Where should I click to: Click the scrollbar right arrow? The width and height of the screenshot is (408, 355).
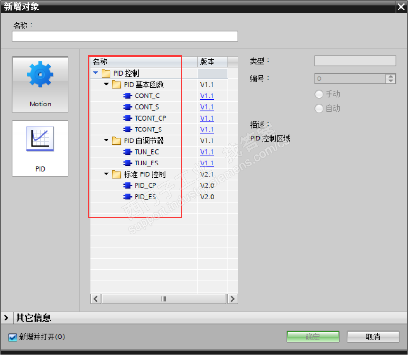click(x=232, y=299)
